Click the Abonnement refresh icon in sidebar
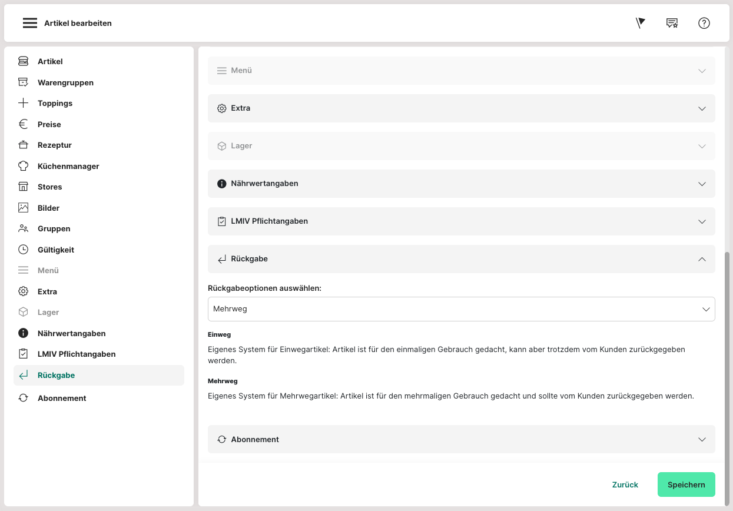733x511 pixels. pyautogui.click(x=23, y=398)
